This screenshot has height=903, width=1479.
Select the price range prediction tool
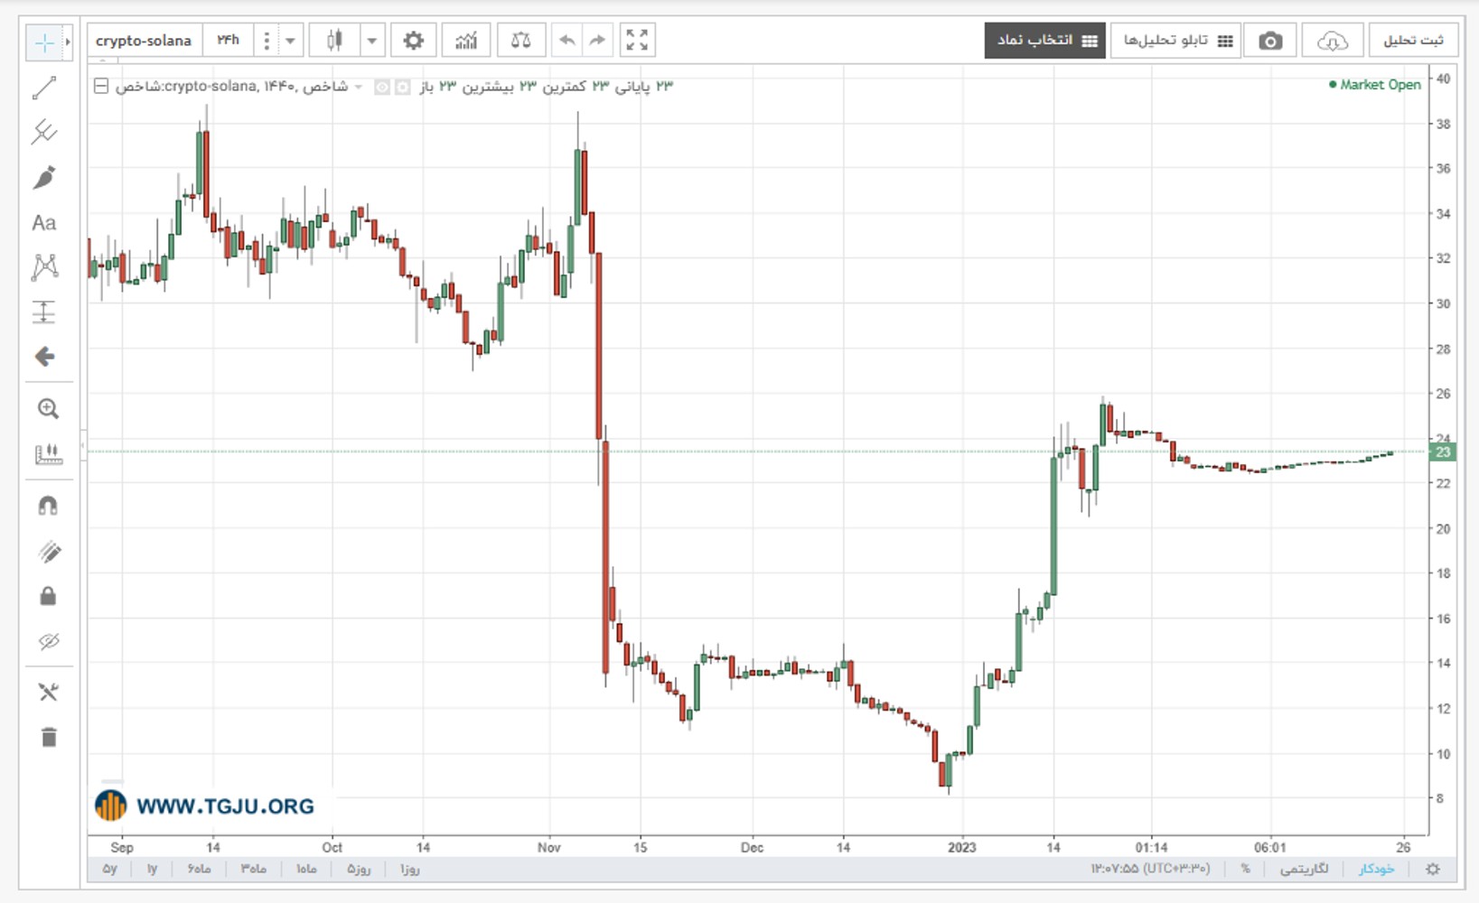pos(44,312)
